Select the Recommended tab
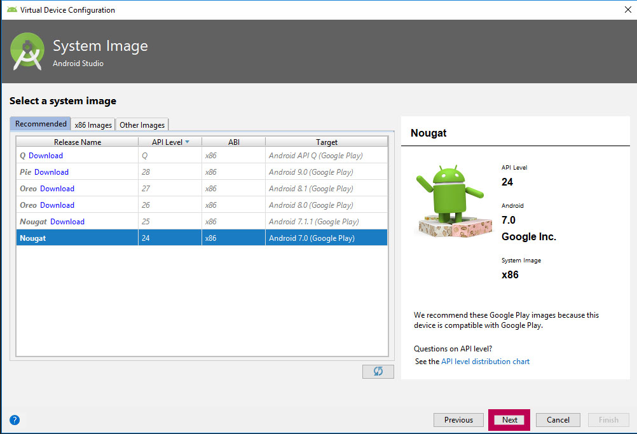The image size is (637, 434). click(x=41, y=124)
